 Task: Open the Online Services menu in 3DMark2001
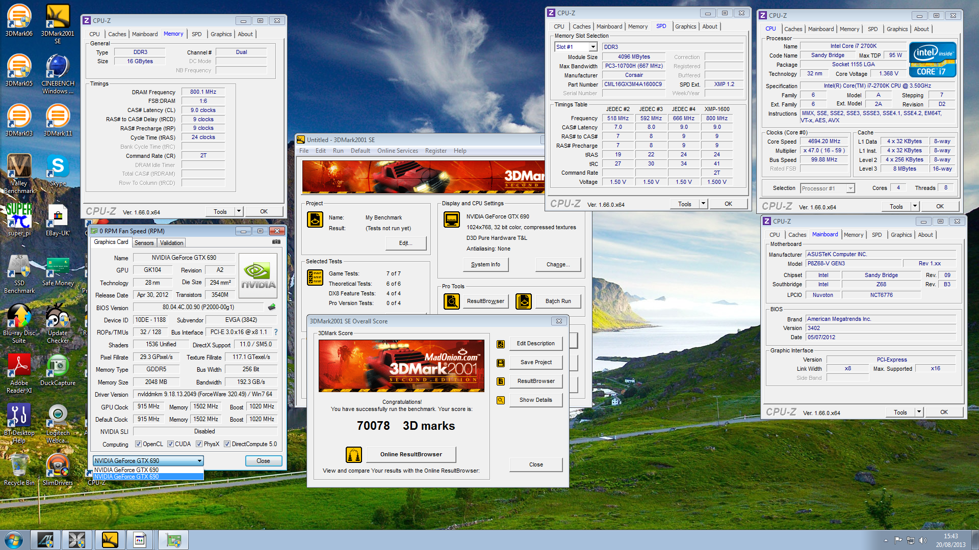coord(397,151)
